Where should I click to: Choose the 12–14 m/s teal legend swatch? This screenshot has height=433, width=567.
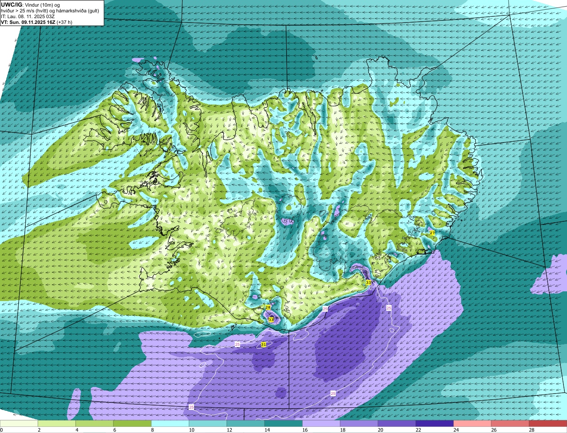(x=246, y=423)
